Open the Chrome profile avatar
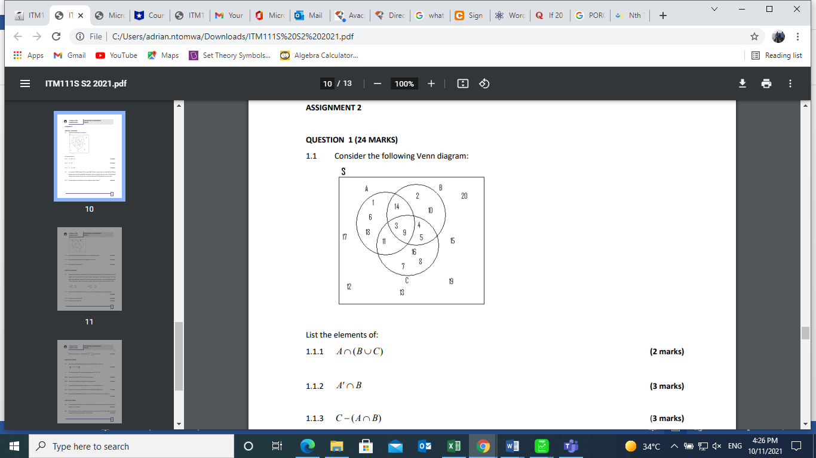 (778, 36)
